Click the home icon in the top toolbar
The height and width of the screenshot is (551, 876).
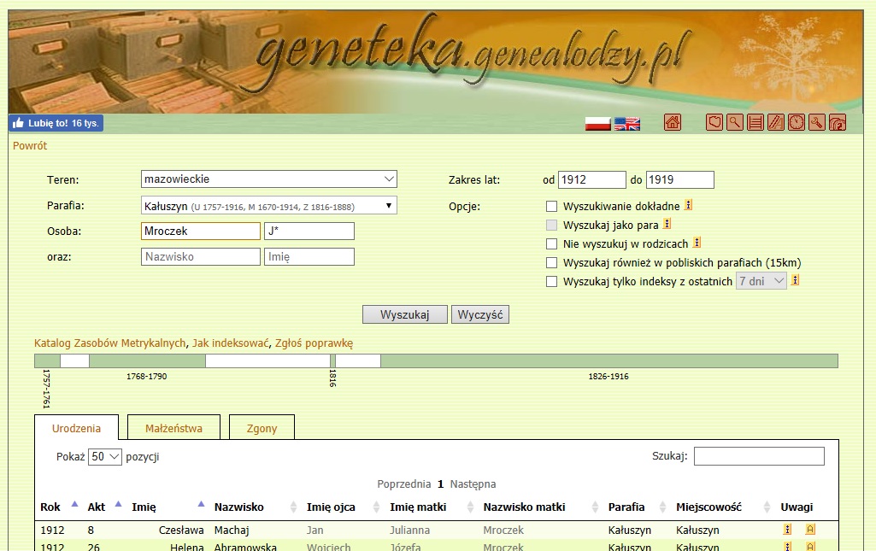(673, 123)
